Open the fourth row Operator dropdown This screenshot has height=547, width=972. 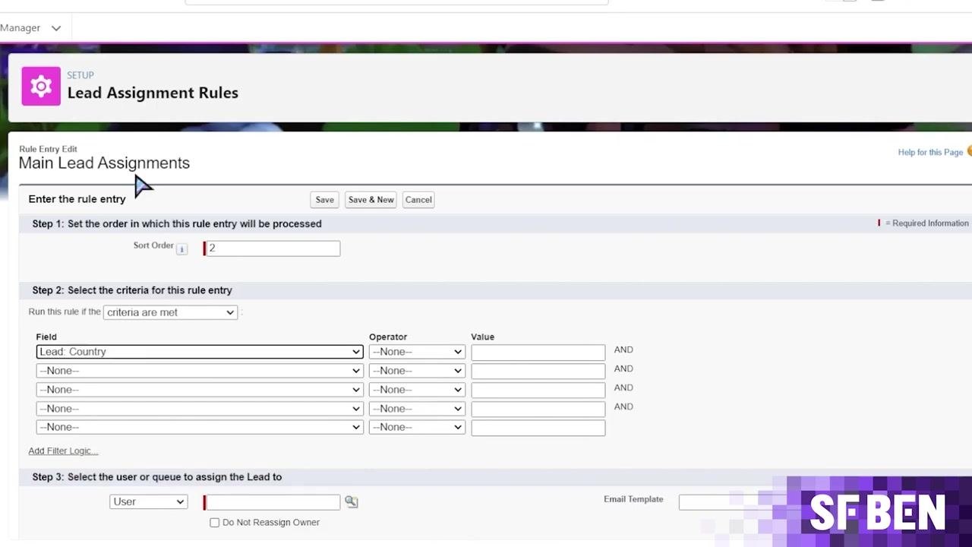(417, 409)
